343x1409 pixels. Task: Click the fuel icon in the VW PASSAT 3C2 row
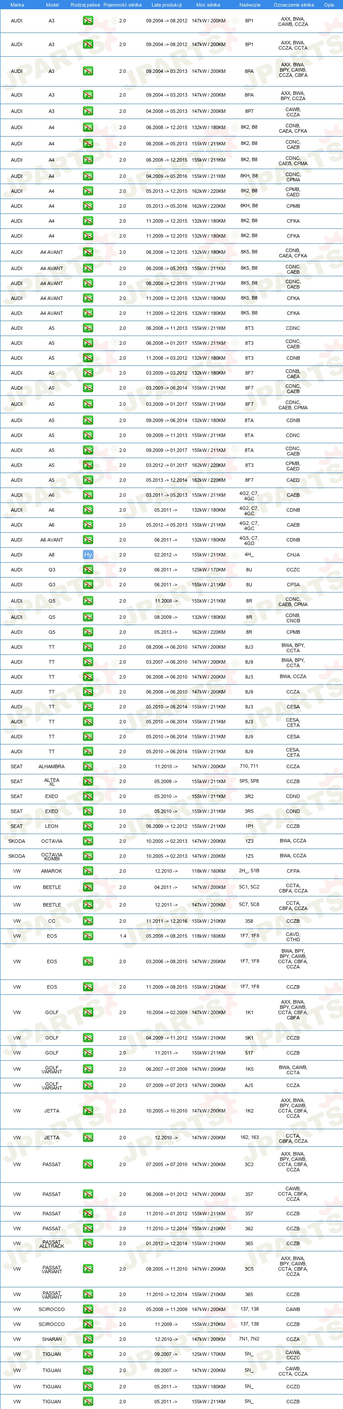[x=88, y=1164]
